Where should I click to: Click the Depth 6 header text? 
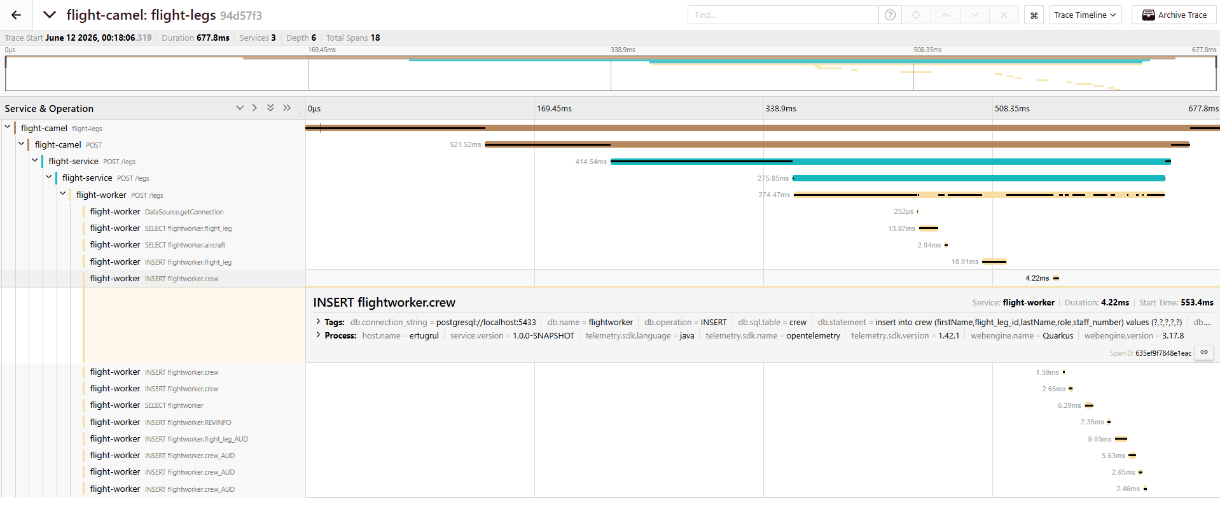(301, 38)
